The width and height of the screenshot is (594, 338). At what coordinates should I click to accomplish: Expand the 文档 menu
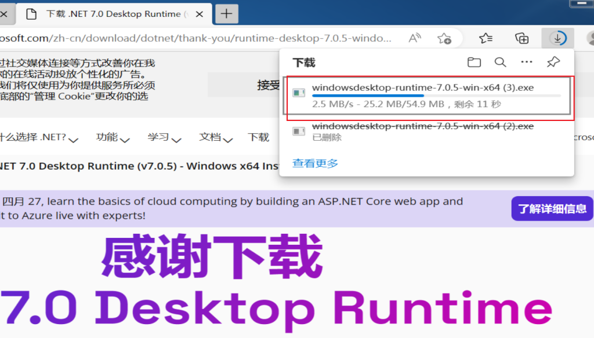click(216, 137)
